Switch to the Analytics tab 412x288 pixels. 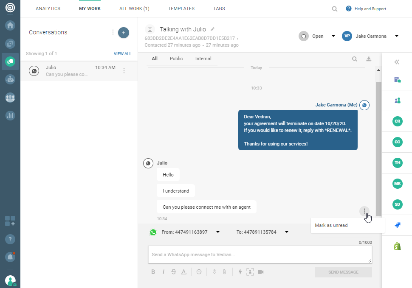coord(48,8)
